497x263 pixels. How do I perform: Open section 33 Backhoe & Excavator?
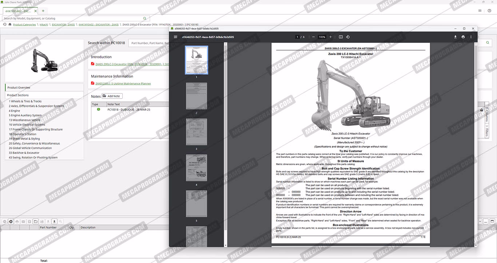pos(24,153)
